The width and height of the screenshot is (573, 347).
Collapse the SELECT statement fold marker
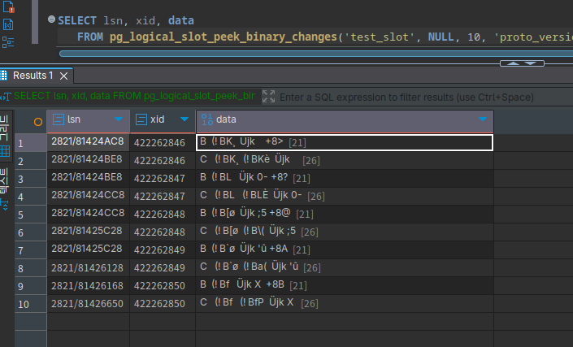click(51, 20)
